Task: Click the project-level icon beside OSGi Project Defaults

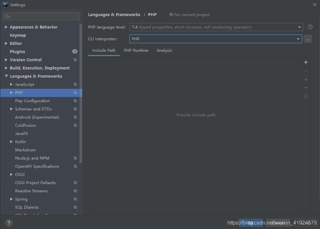Action: point(75,182)
